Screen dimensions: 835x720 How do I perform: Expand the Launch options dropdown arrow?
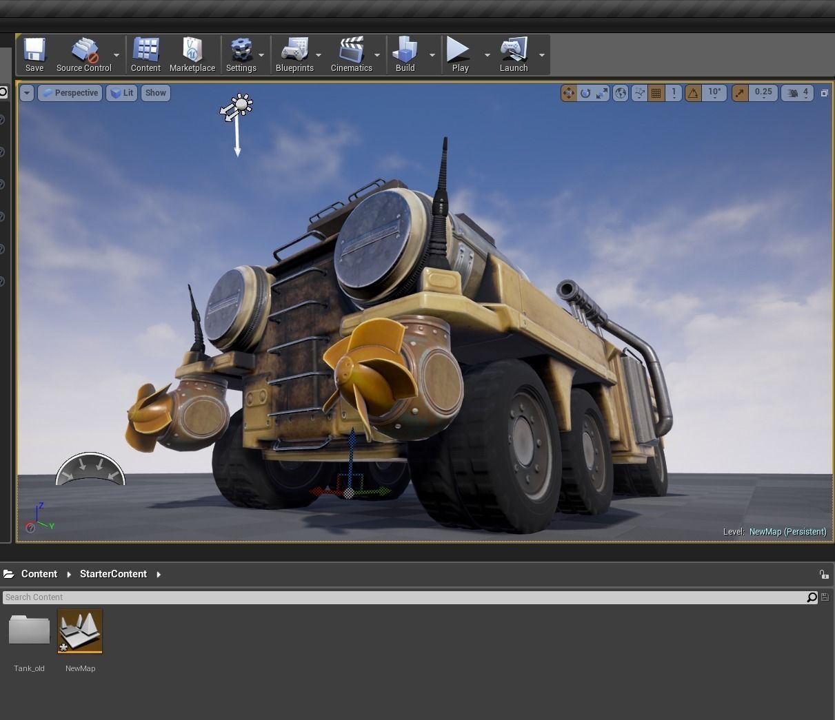click(542, 55)
